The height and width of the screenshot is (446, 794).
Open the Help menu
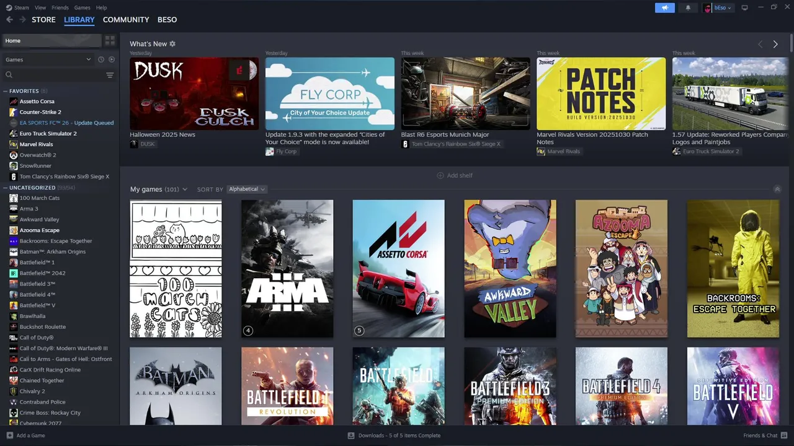click(101, 7)
